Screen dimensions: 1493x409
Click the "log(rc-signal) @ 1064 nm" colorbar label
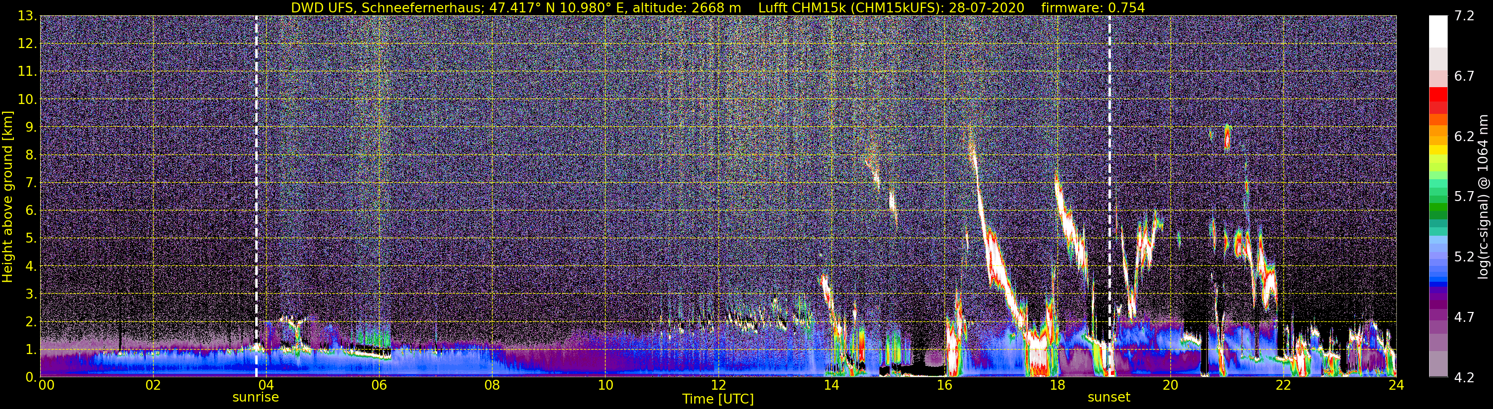tap(1484, 197)
